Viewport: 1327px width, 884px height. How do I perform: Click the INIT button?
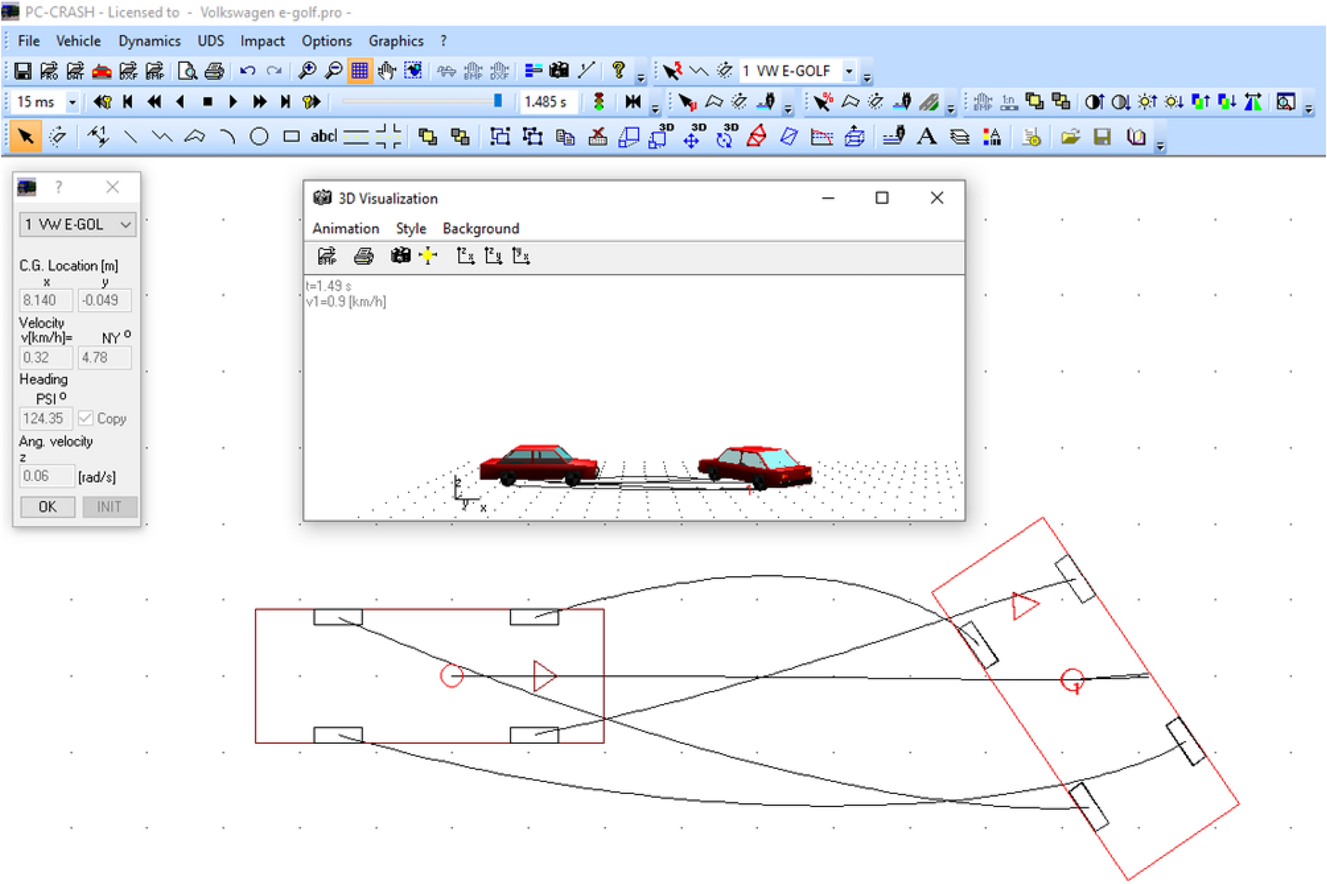[x=108, y=507]
